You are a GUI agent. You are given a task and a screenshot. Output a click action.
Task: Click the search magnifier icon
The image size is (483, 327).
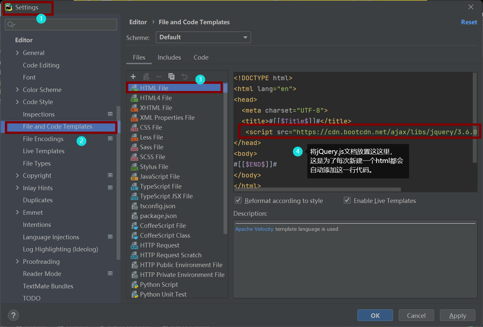click(x=11, y=25)
